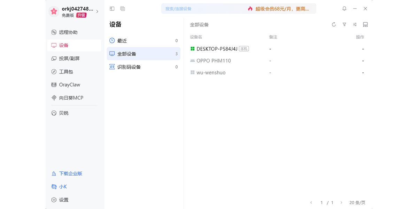Switch the device view layout icon
This screenshot has height=209, width=418.
365,24
